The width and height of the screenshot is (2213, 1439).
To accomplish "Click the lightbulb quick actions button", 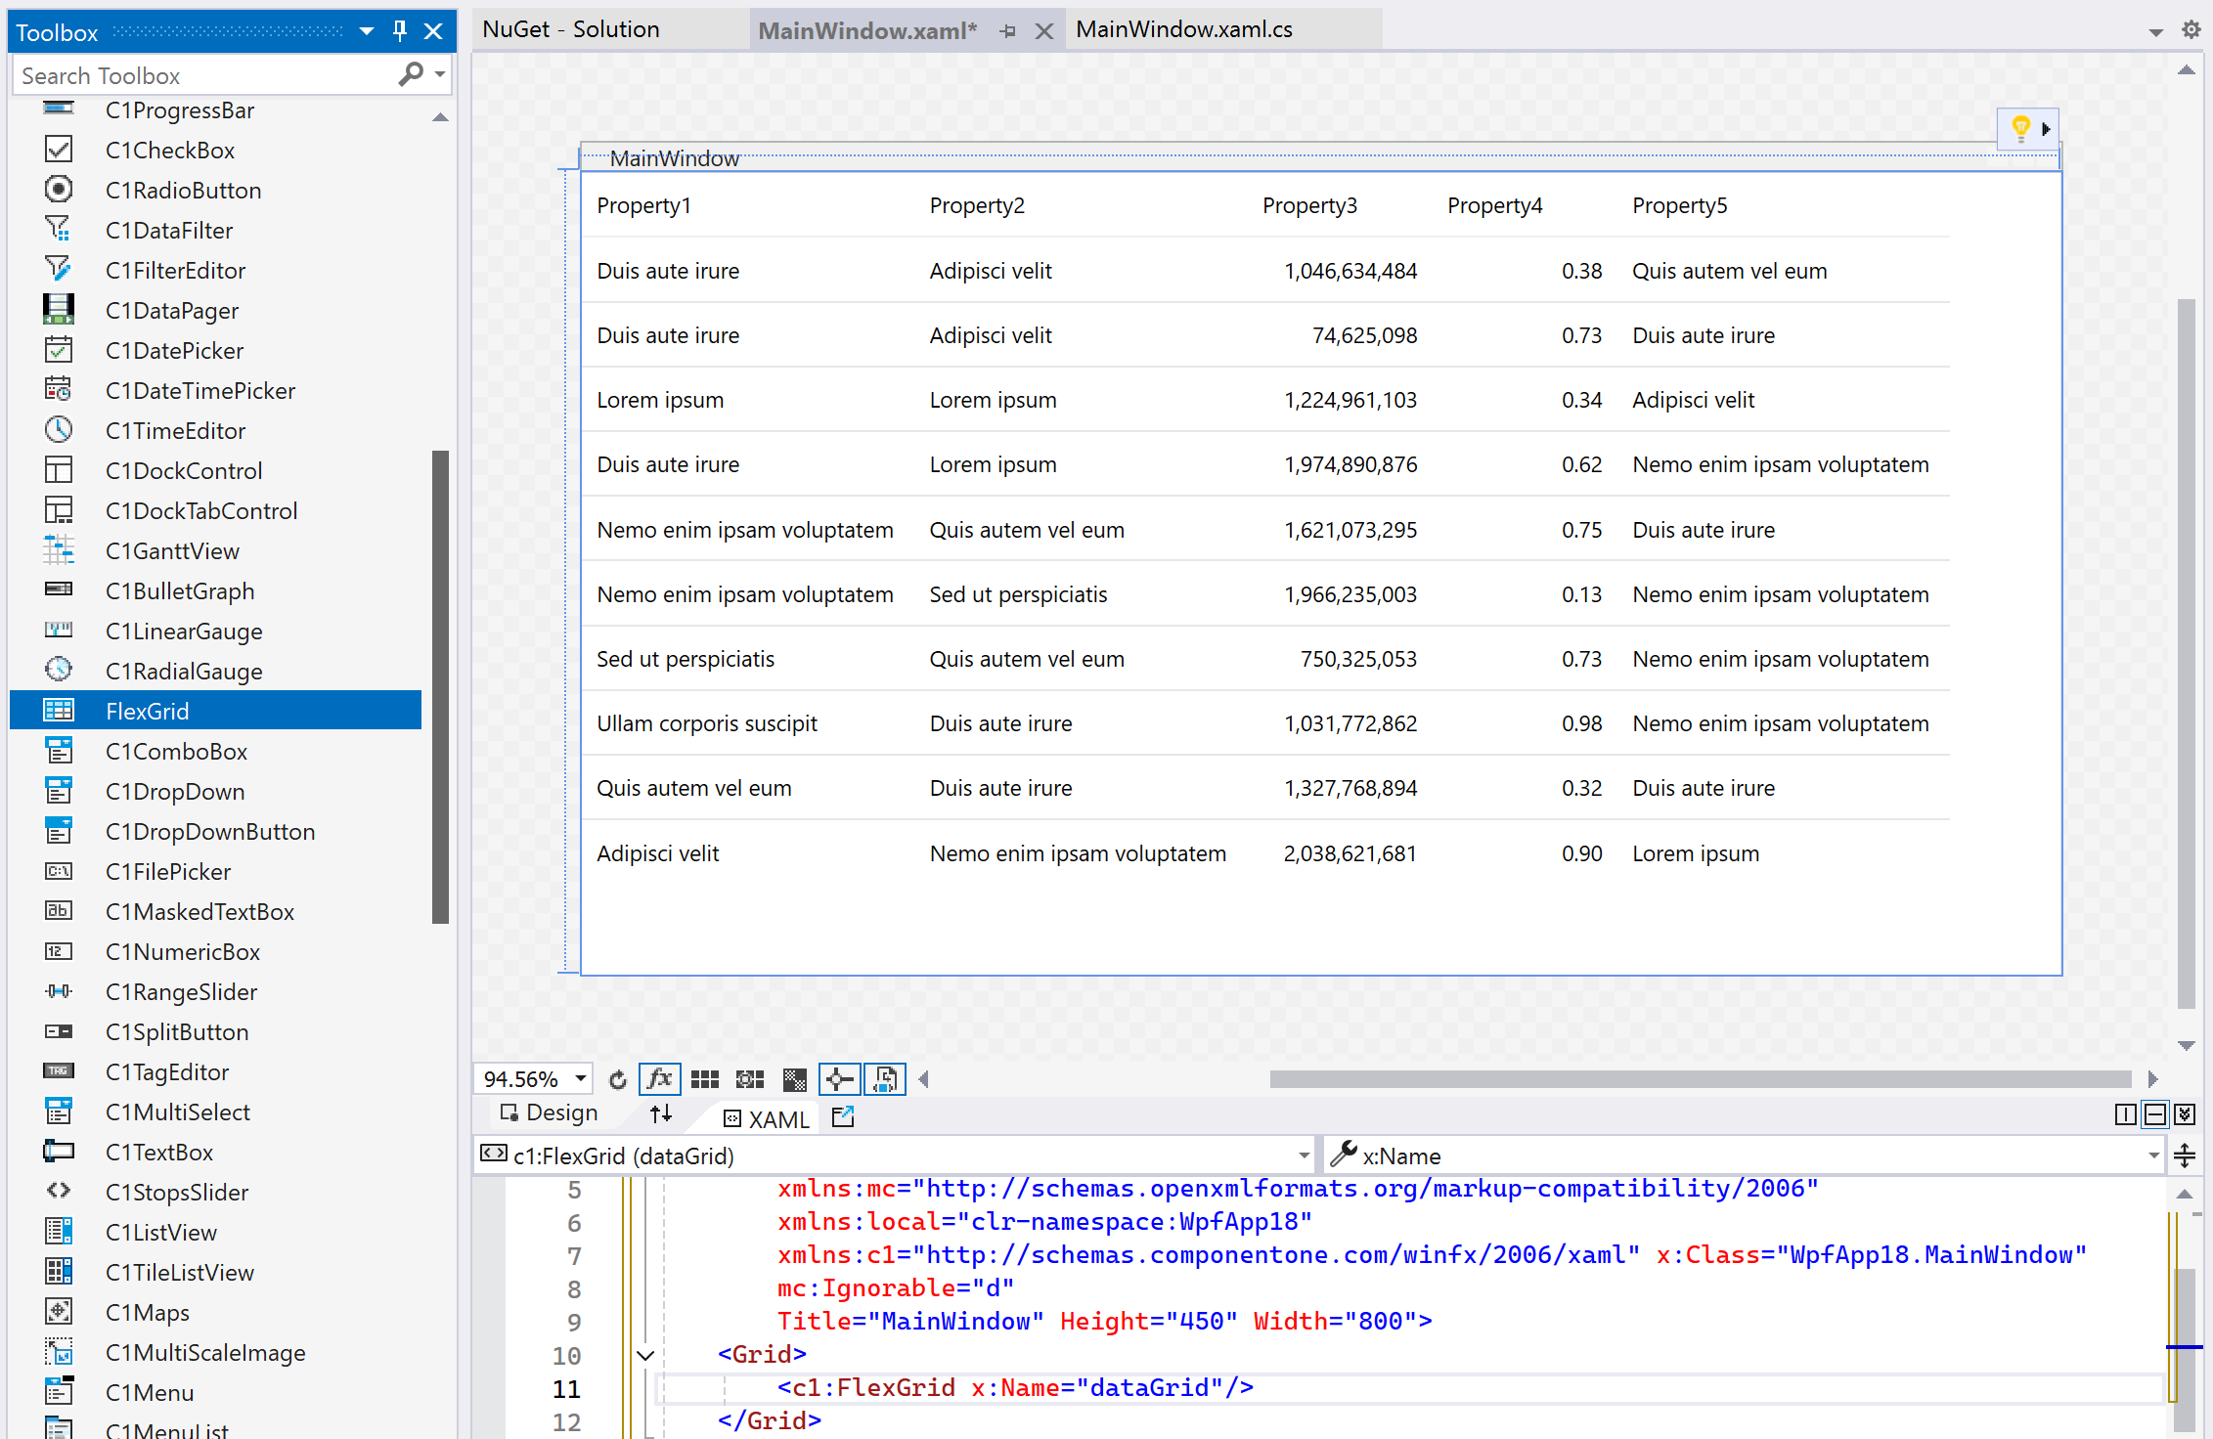I will click(x=2020, y=128).
